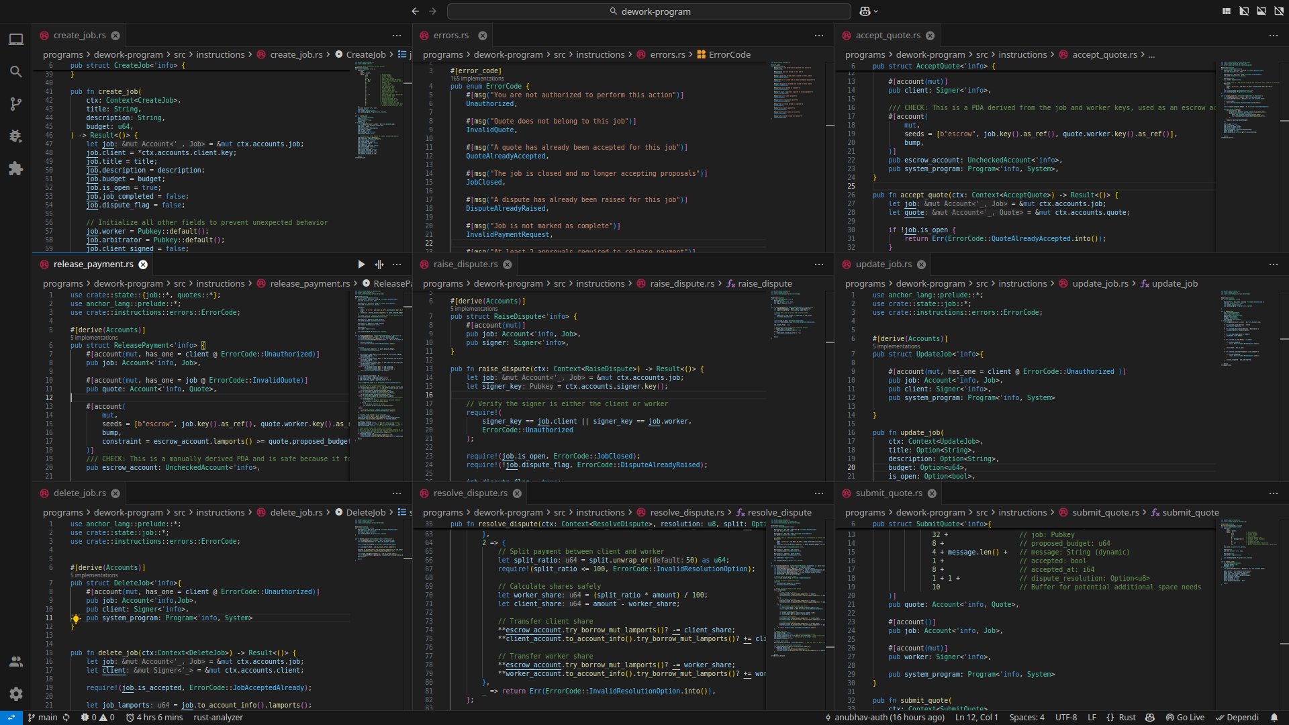This screenshot has width=1289, height=725.
Task: Select the update_job.rs tab
Action: pos(884,264)
